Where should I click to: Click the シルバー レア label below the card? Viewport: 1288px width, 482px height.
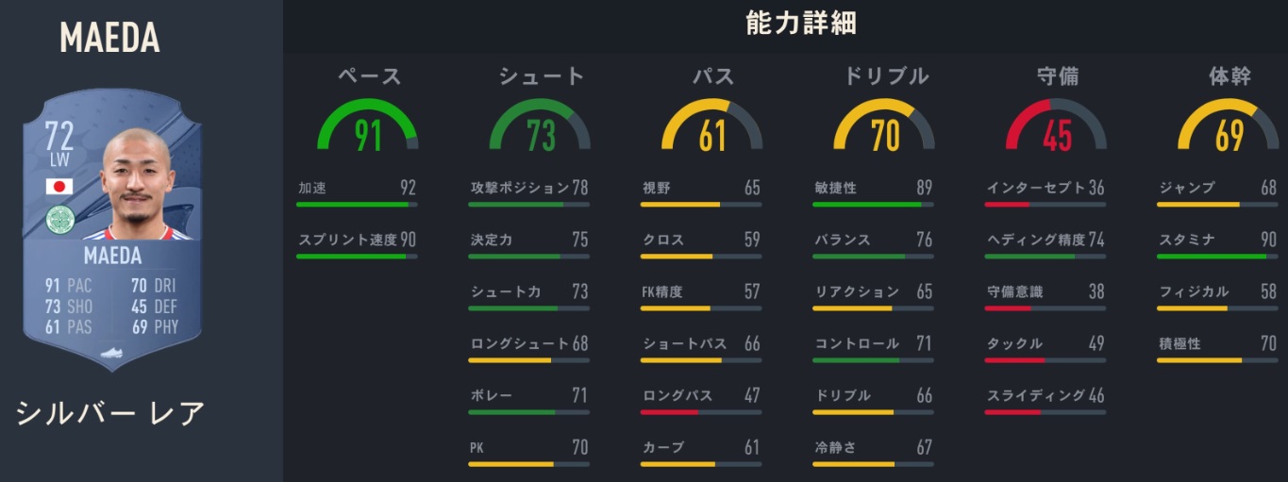(x=110, y=412)
